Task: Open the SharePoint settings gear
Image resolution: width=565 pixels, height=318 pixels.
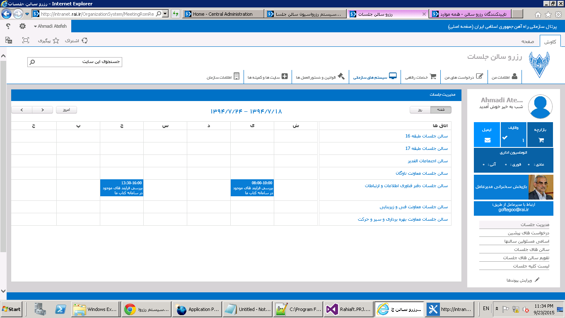Action: [22, 26]
